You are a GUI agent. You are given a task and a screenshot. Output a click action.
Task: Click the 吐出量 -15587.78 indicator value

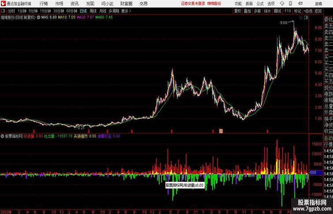(x=58, y=136)
